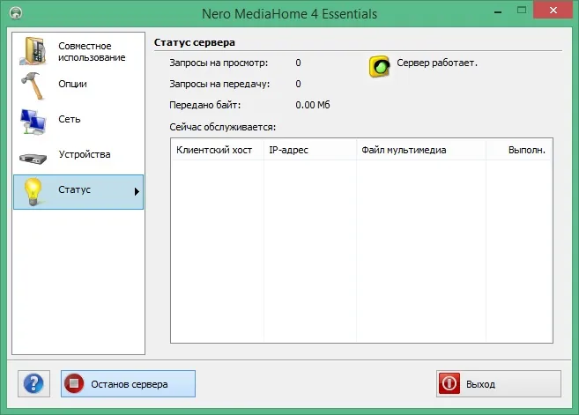Click the red power icon on Выход

point(449,383)
